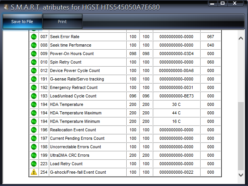Click green status icon for Load/unload Cycle Count
The height and width of the screenshot is (186, 248).
(34, 96)
